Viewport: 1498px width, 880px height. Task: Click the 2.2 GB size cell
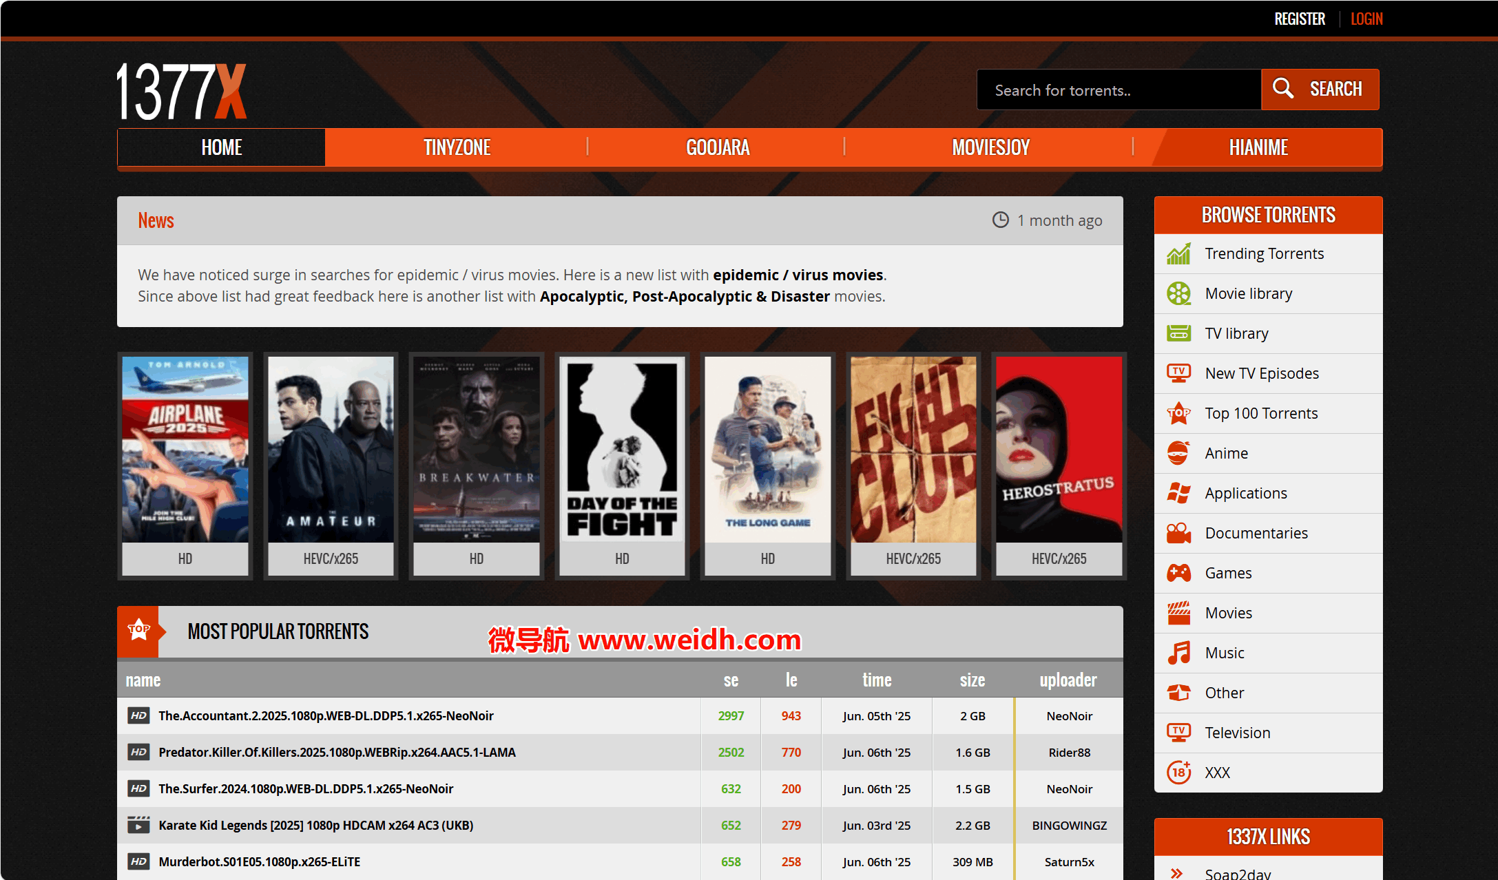click(972, 826)
